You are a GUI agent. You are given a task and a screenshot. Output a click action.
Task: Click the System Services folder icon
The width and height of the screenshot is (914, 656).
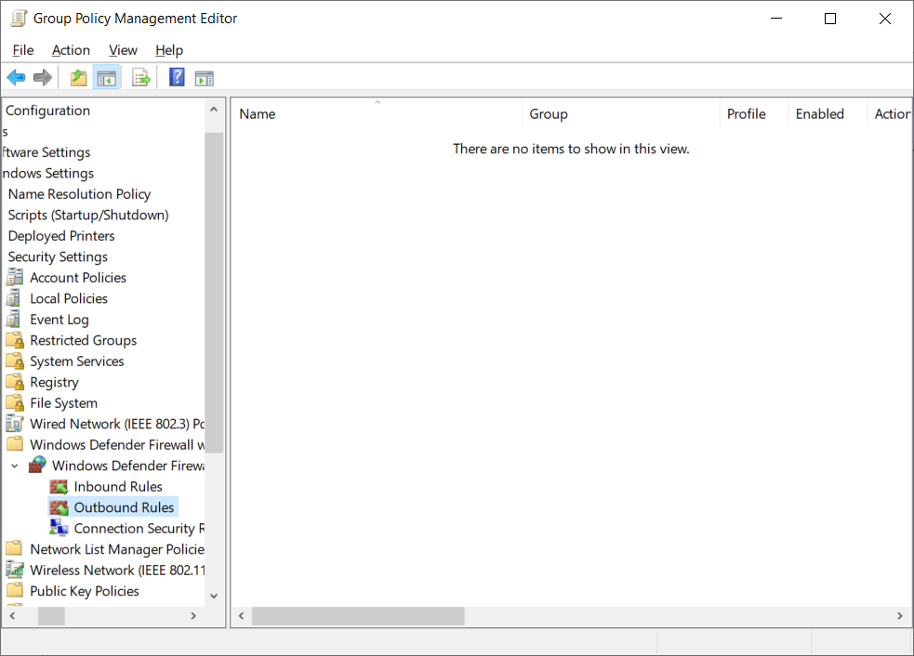[x=15, y=361]
